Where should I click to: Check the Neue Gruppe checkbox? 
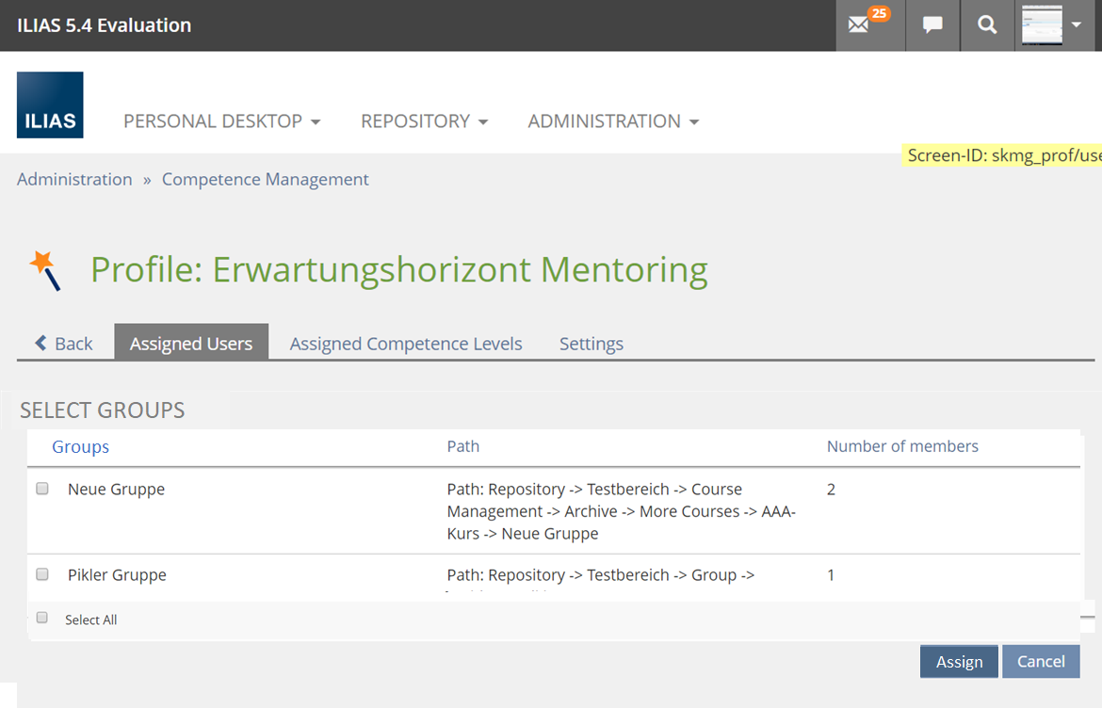pyautogui.click(x=42, y=489)
